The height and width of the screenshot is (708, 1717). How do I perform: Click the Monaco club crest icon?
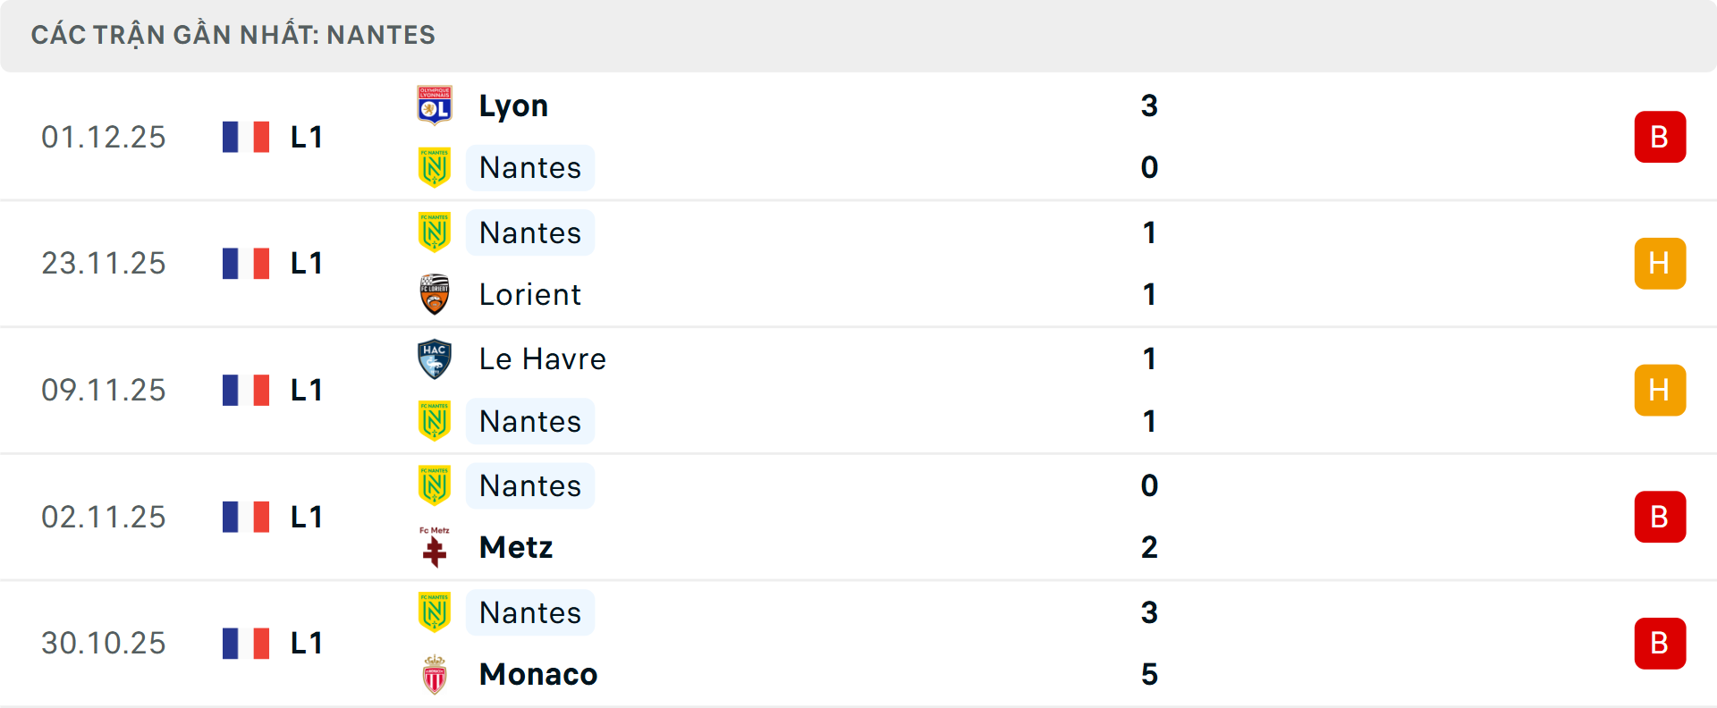point(435,675)
